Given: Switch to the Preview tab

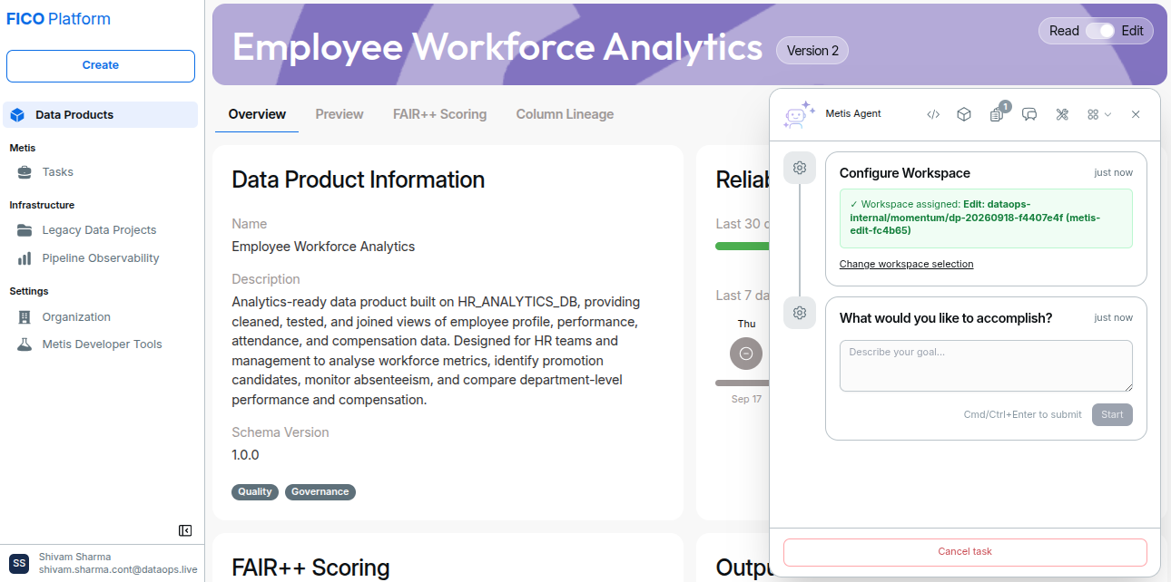Looking at the screenshot, I should (x=339, y=114).
